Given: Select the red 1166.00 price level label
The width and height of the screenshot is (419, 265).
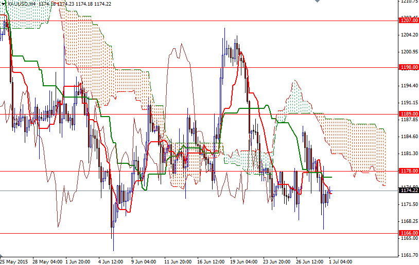Looking at the screenshot, I should [408, 233].
